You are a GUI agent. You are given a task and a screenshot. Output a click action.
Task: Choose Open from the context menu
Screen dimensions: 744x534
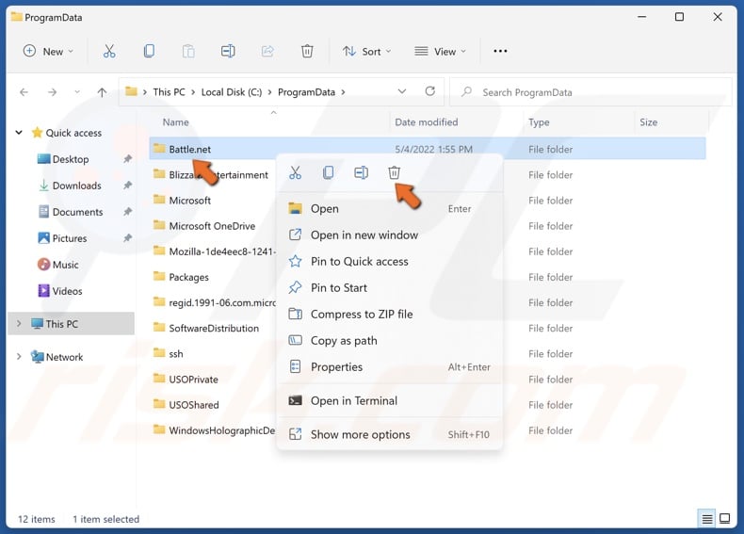pos(390,209)
